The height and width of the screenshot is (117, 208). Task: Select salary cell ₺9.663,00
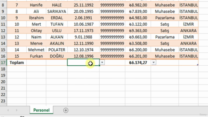tap(138, 37)
